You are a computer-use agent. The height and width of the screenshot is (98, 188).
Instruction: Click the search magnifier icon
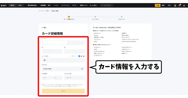click(102, 5)
